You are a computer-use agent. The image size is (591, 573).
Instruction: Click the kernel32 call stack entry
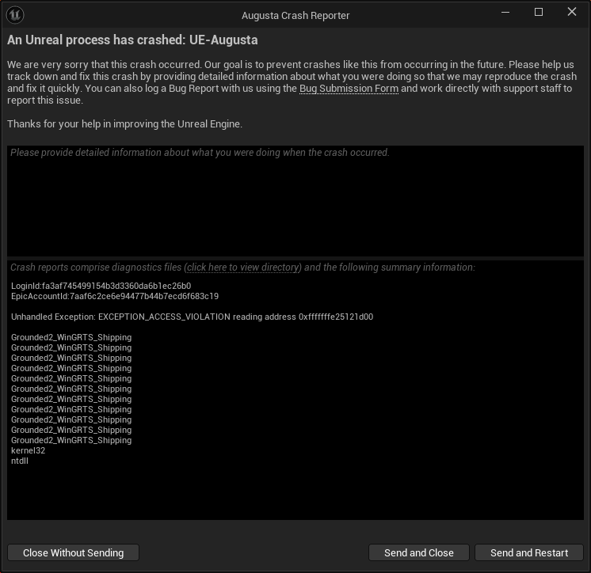point(28,450)
